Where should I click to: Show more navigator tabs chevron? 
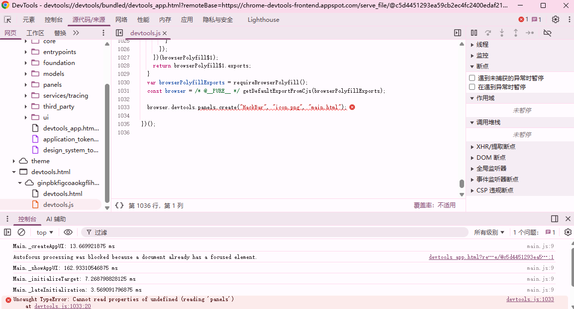coord(76,33)
